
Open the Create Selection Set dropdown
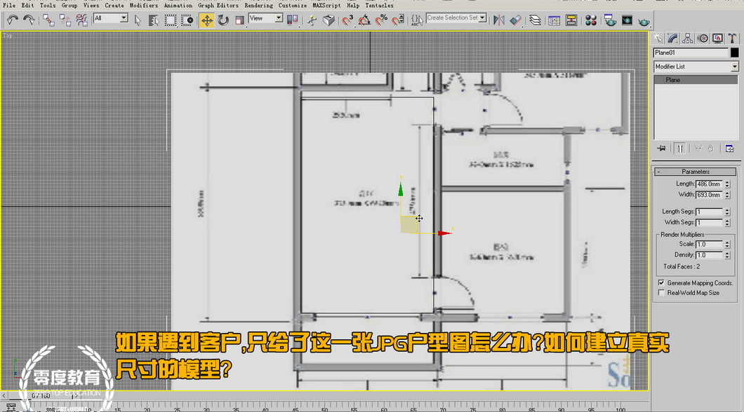coord(483,18)
